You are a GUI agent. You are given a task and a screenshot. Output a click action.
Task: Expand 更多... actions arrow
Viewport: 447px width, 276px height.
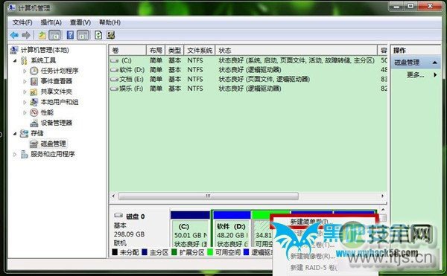coord(435,75)
